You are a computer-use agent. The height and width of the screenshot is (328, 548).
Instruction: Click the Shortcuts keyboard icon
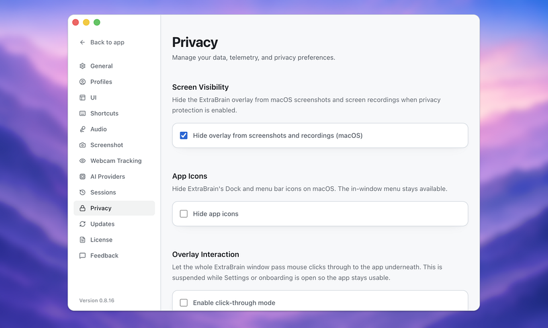(83, 113)
